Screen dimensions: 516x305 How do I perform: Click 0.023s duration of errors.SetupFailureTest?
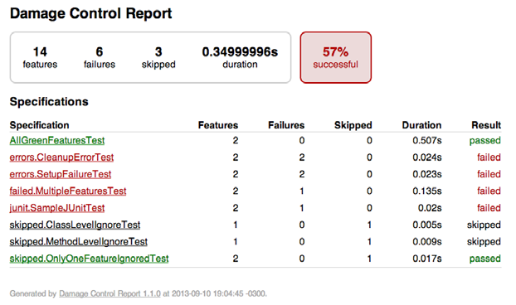(x=427, y=174)
